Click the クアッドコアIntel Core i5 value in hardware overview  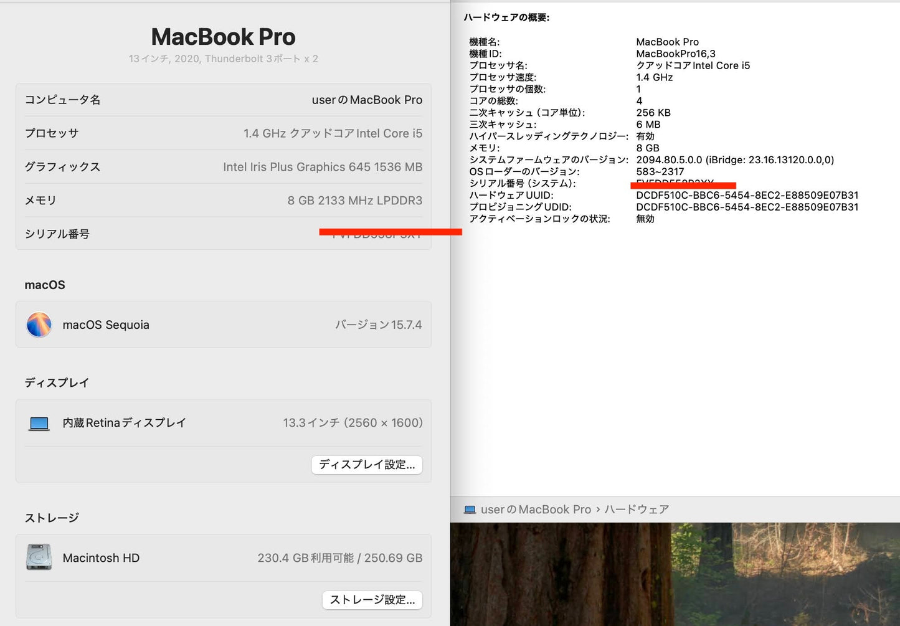[x=693, y=65]
